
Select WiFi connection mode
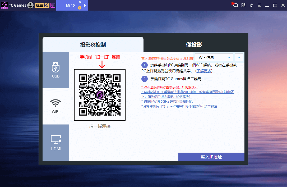coord(56,106)
